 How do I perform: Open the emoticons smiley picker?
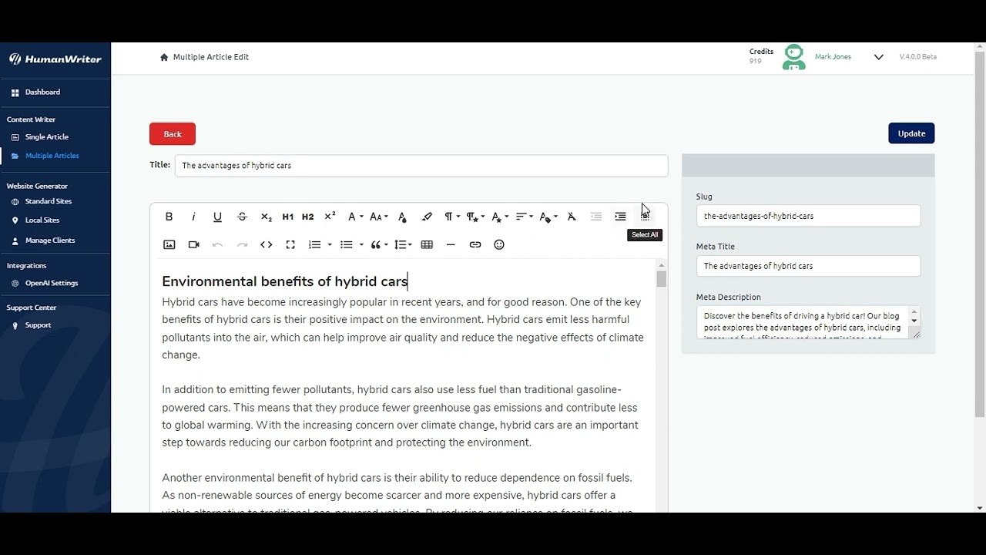tap(499, 244)
